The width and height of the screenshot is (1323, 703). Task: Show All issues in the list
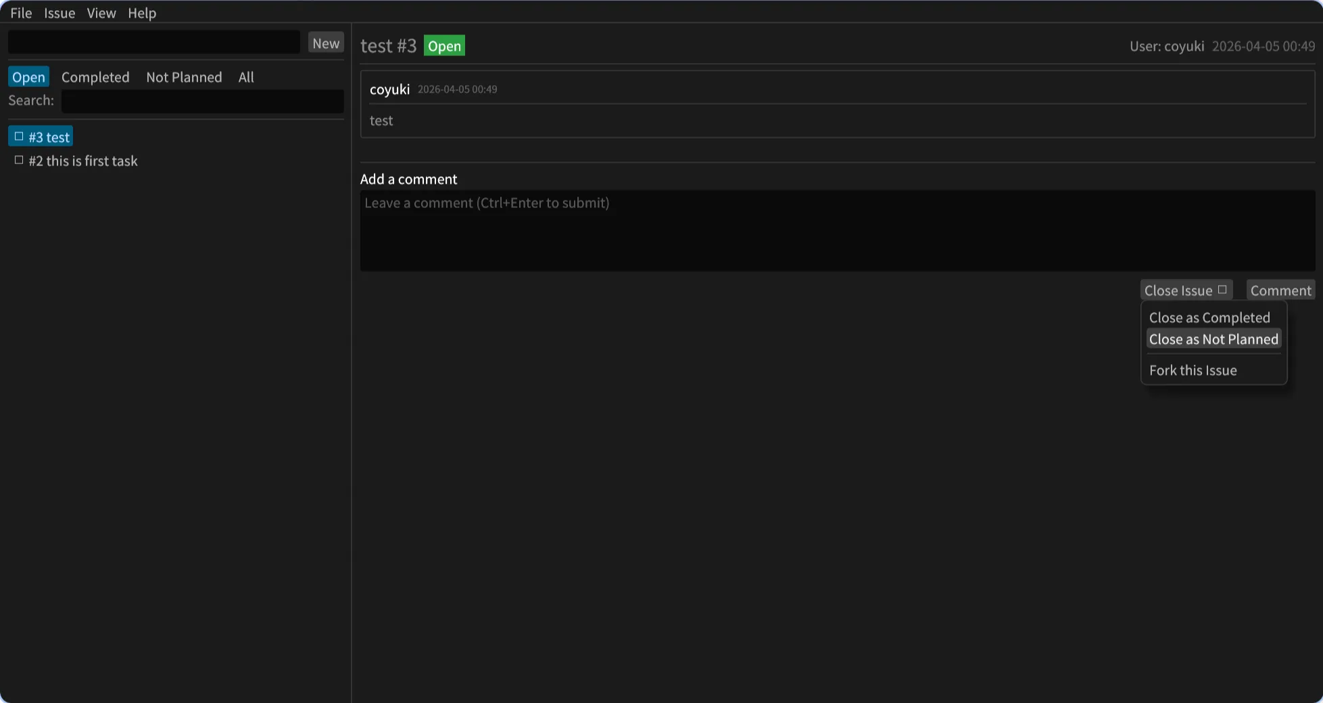(245, 76)
